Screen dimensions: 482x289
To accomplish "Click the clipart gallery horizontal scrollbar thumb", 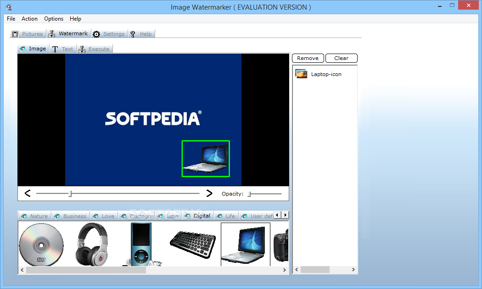I will click(x=86, y=270).
